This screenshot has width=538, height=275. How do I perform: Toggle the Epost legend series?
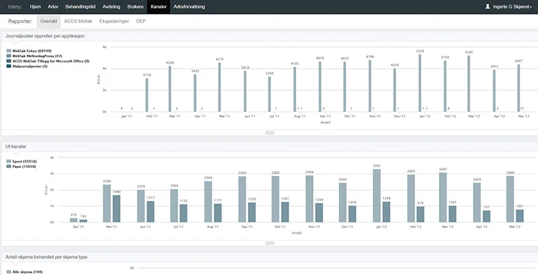[x=22, y=161]
